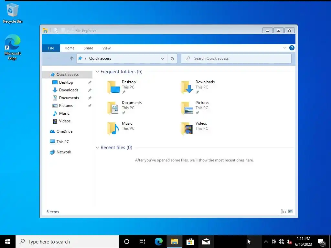Image resolution: width=331 pixels, height=248 pixels.
Task: Launch Edge from the taskbar
Action: click(x=158, y=242)
